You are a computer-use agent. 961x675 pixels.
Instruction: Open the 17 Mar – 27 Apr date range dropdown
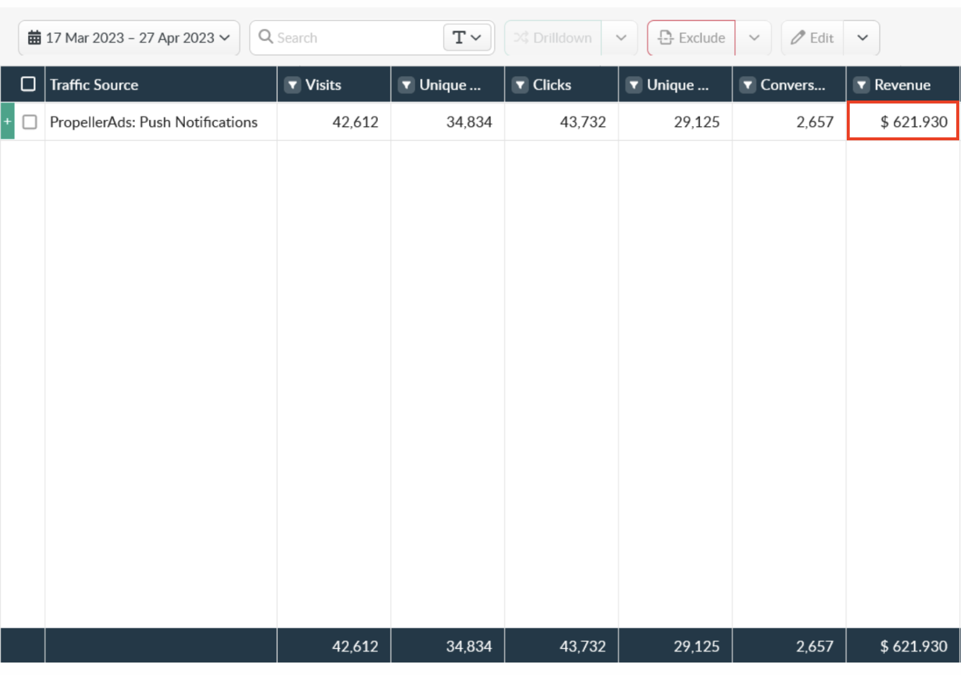[x=129, y=38]
